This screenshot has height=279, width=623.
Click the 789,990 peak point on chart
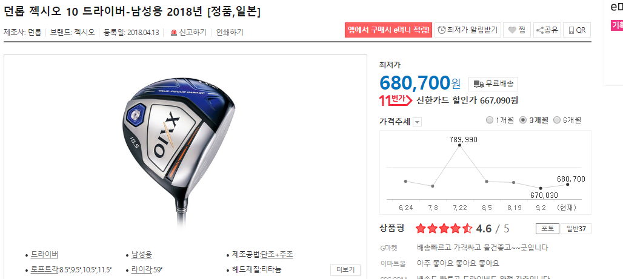pyautogui.click(x=460, y=145)
